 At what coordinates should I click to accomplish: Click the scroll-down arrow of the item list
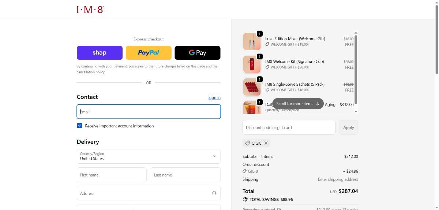click(356, 112)
